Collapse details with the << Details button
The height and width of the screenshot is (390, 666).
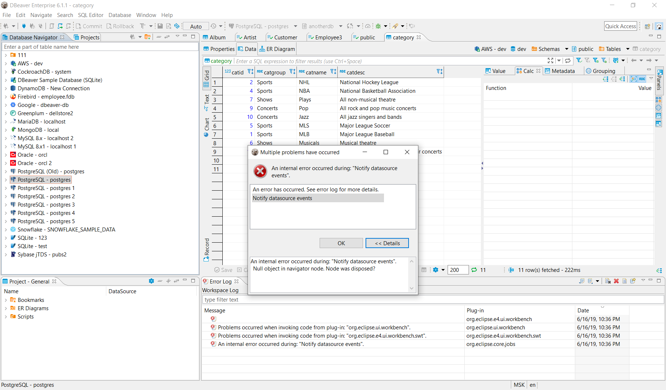click(387, 243)
